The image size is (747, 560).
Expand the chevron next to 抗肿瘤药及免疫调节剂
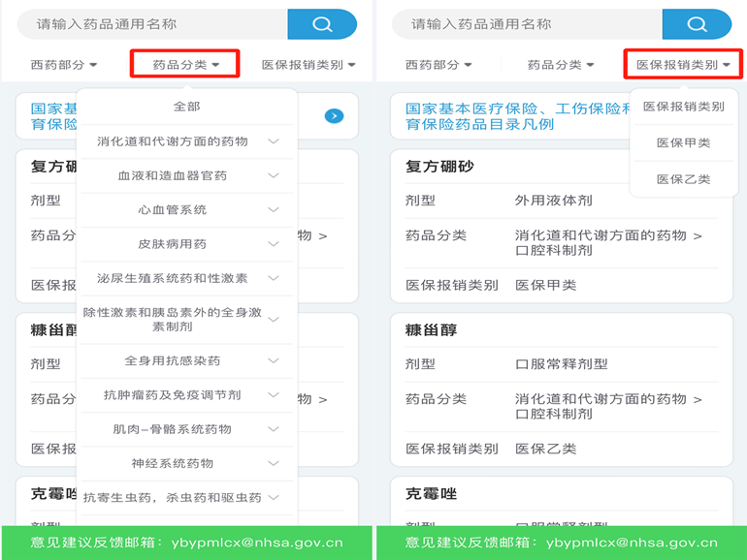(274, 395)
